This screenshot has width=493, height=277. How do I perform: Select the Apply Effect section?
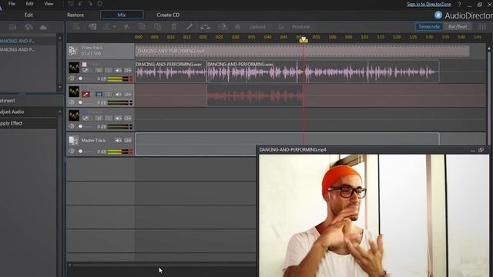point(29,123)
